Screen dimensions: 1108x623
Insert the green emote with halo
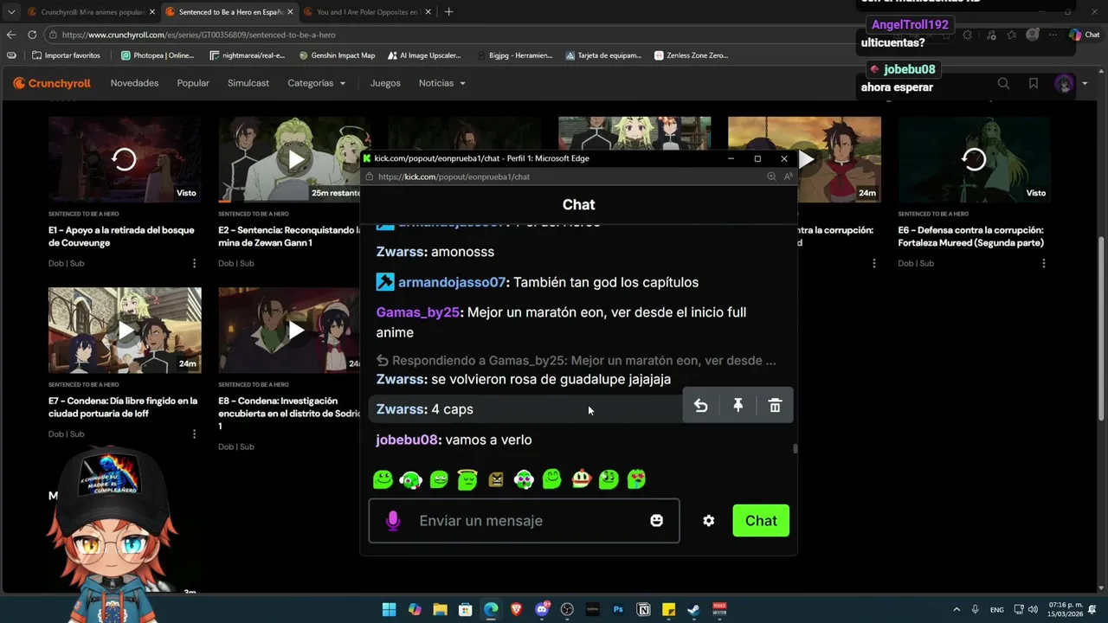pos(467,478)
